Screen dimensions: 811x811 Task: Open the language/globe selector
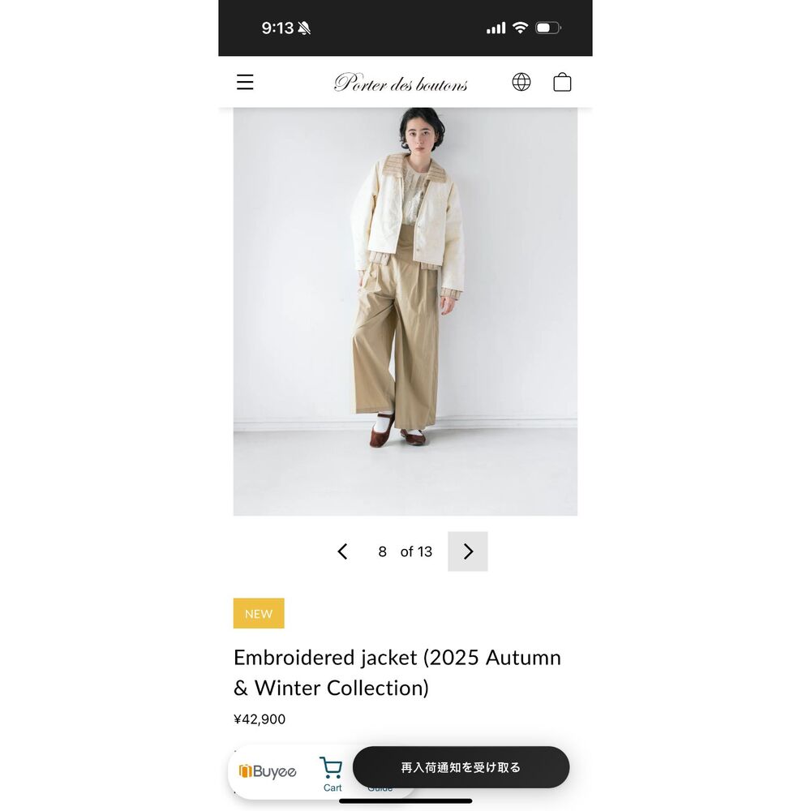(x=521, y=82)
